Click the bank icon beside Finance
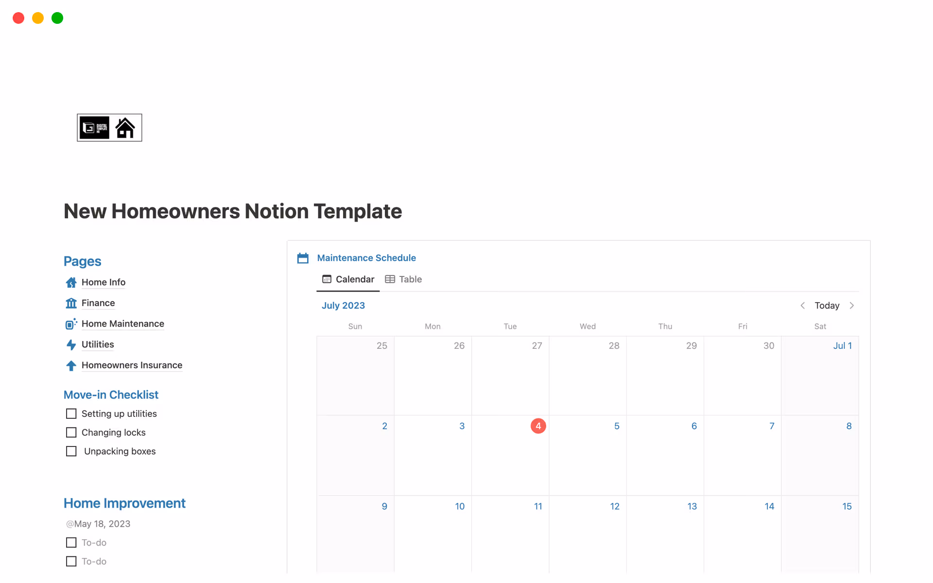 [x=71, y=303]
